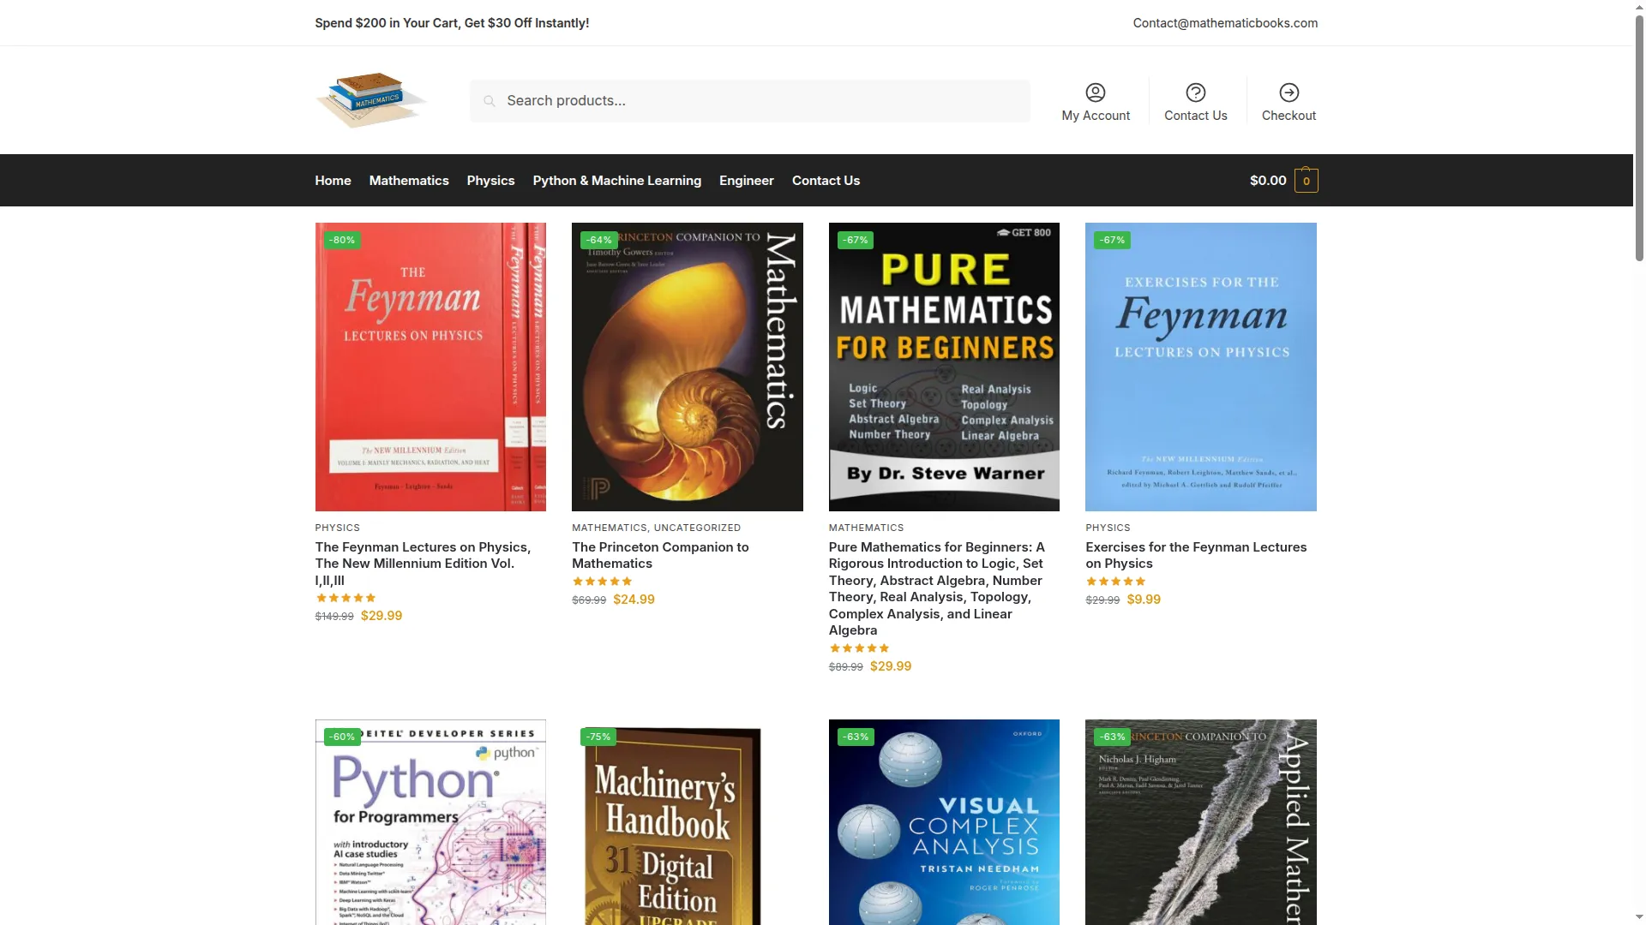Open The Feynman Lectures on Physics title link
The height and width of the screenshot is (925, 1646).
click(x=423, y=564)
